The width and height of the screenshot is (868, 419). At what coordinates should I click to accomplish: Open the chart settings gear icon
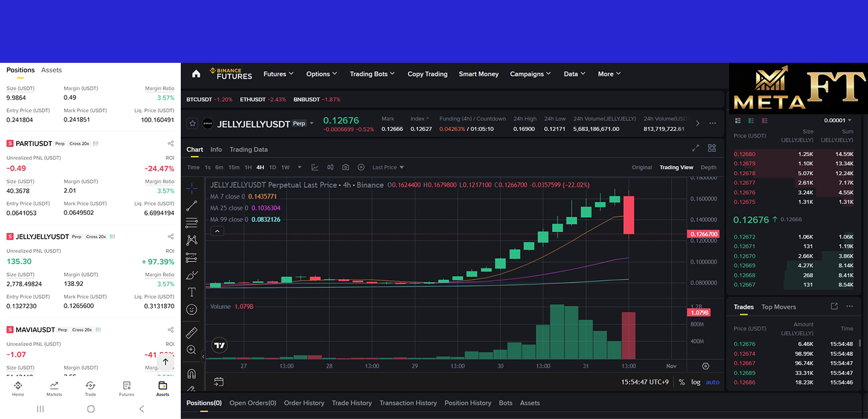click(x=705, y=366)
